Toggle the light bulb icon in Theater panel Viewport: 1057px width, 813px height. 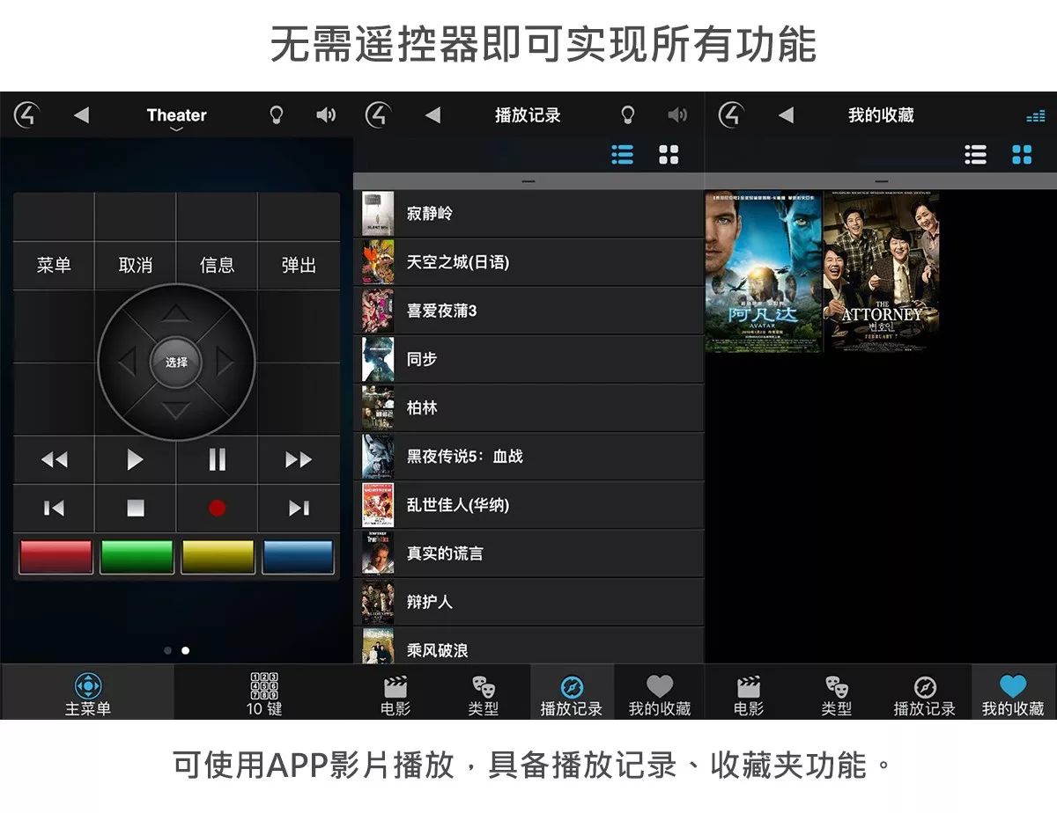[x=276, y=114]
